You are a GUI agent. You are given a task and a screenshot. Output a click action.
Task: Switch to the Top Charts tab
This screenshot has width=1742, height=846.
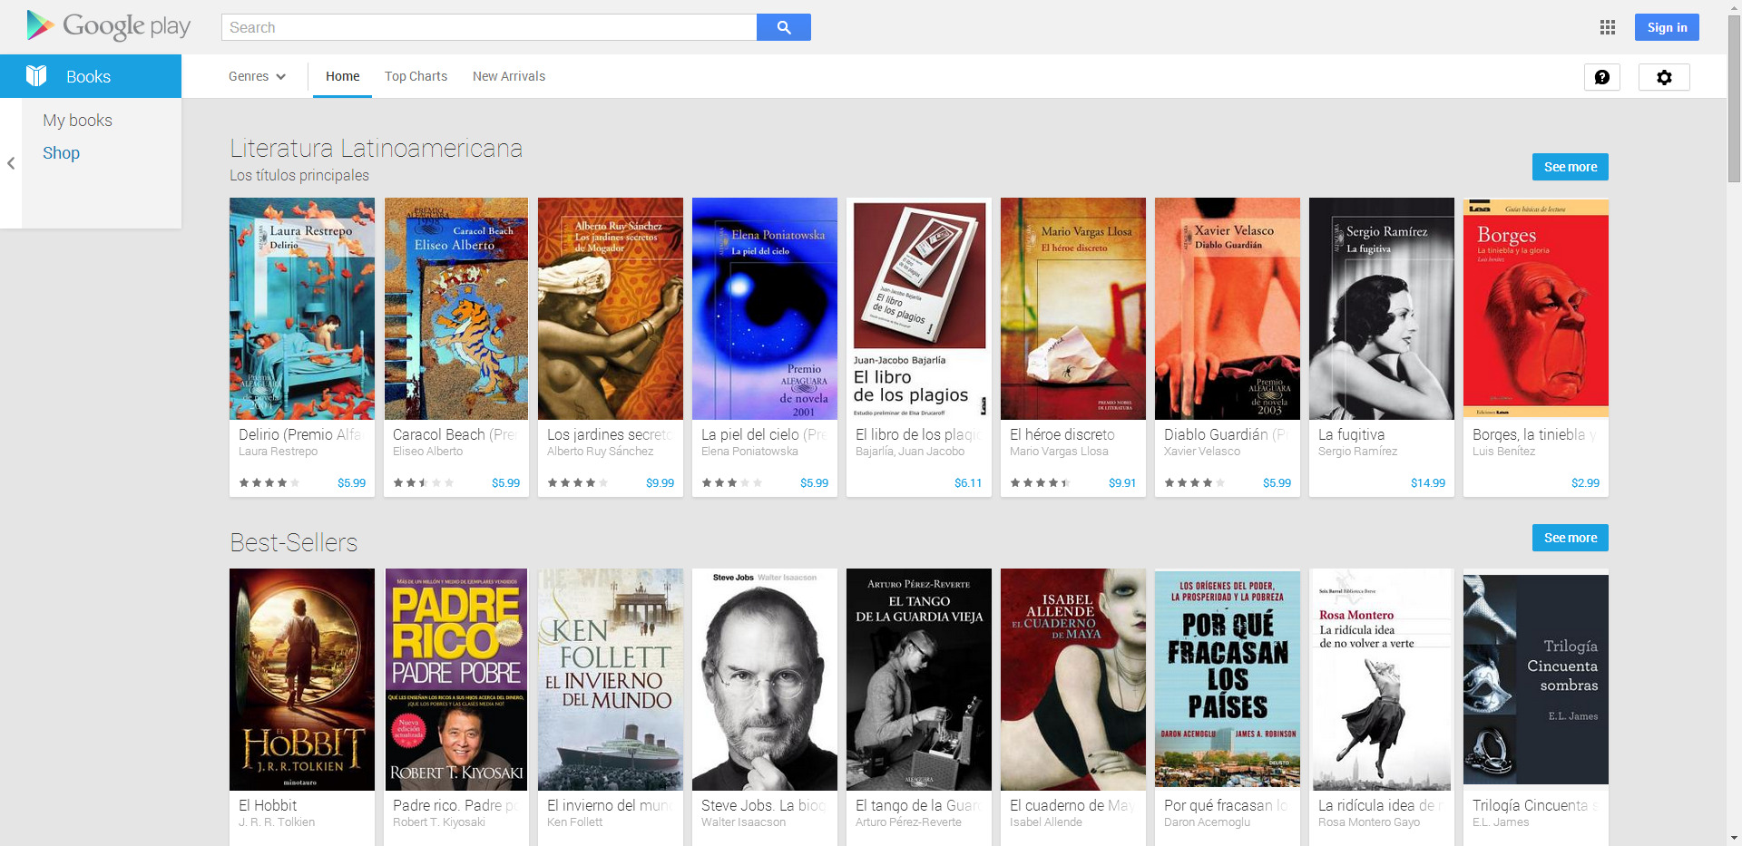click(416, 76)
